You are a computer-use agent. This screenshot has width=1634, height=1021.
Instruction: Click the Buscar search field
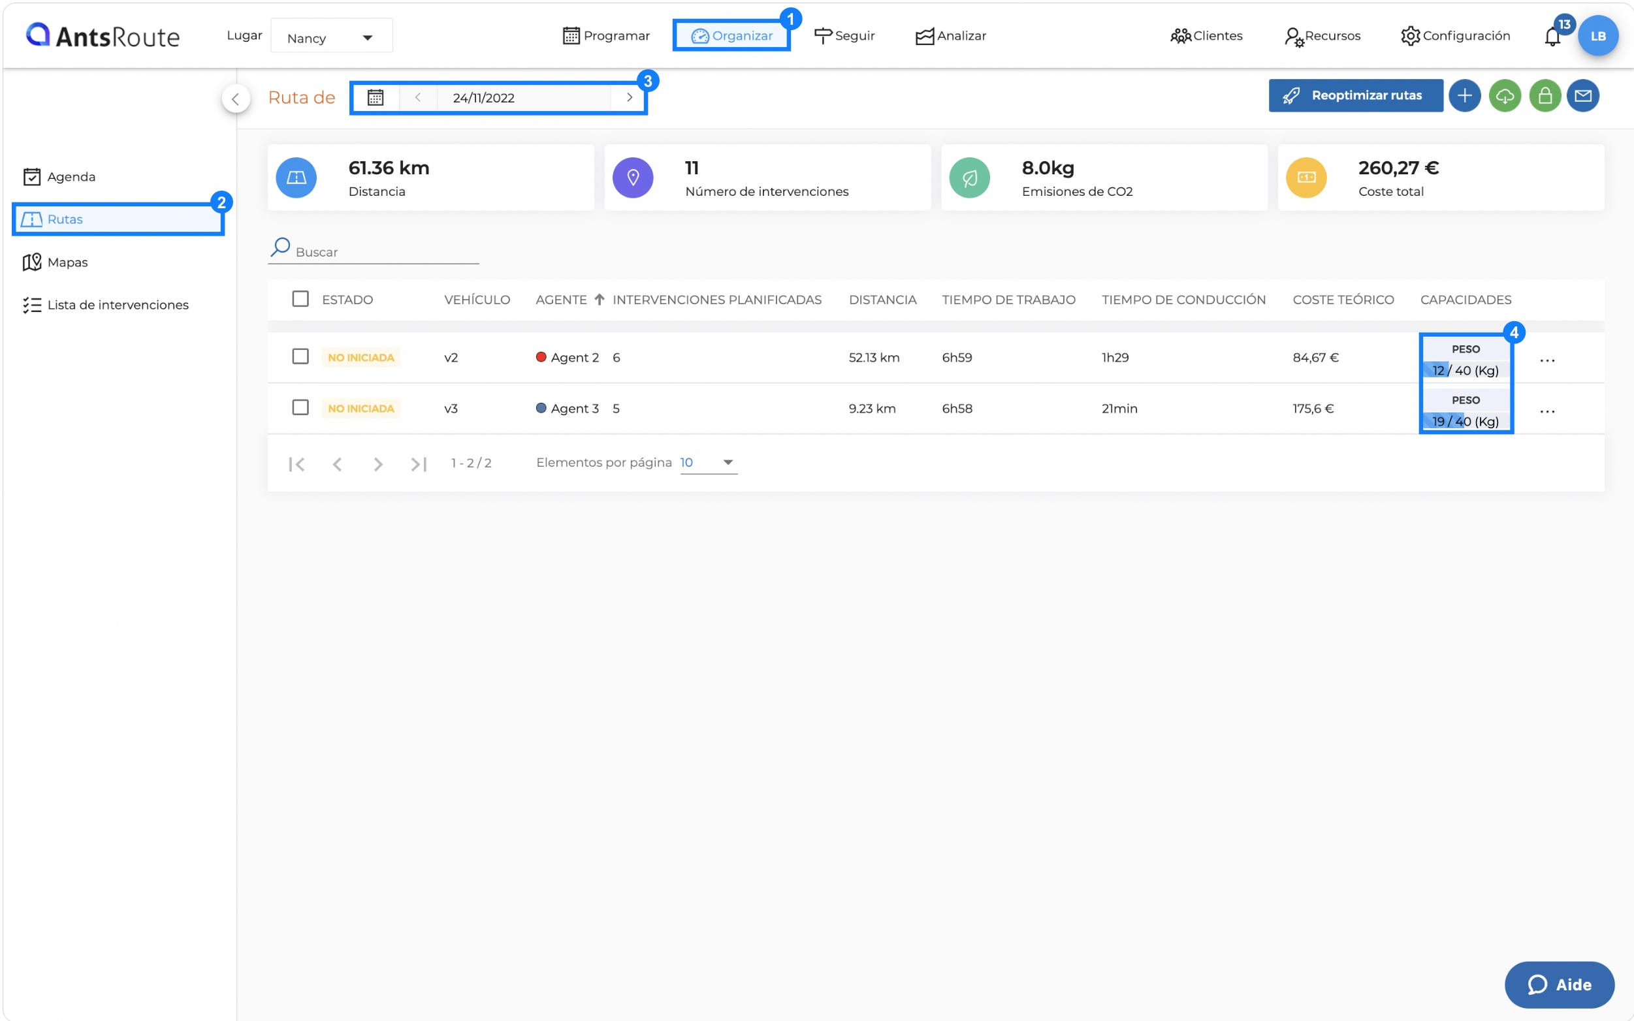[373, 251]
